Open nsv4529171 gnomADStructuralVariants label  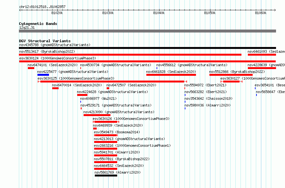tap(116, 105)
